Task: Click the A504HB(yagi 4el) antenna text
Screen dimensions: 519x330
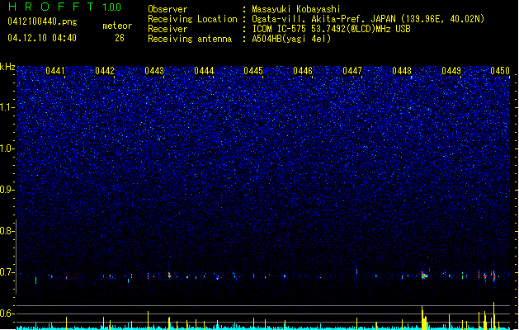Action: 291,39
